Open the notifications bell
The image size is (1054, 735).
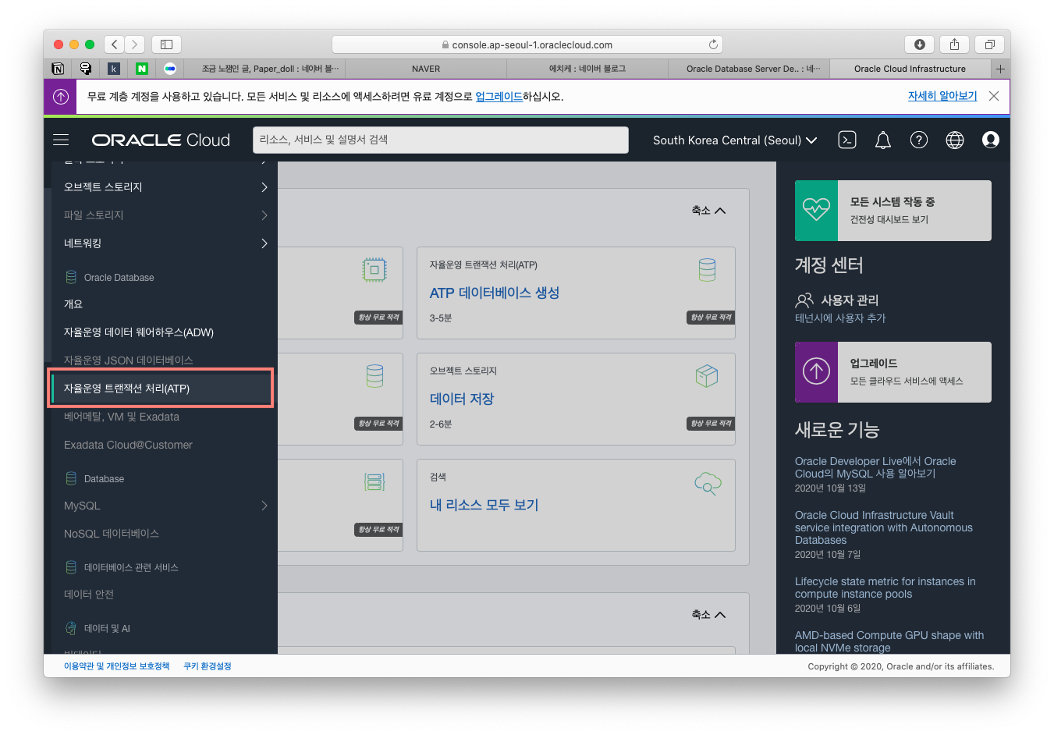(x=882, y=140)
